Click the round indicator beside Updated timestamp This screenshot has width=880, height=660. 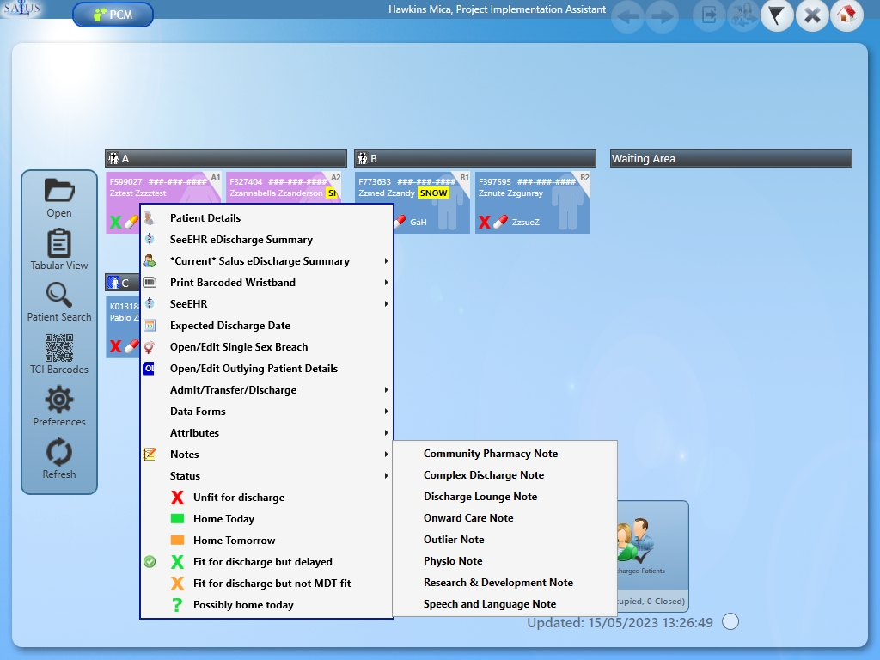click(x=730, y=622)
